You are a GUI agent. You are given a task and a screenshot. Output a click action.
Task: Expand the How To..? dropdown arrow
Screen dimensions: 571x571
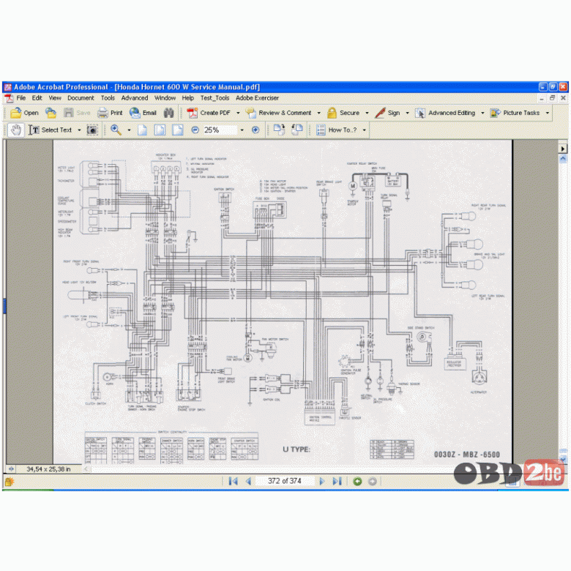(364, 130)
